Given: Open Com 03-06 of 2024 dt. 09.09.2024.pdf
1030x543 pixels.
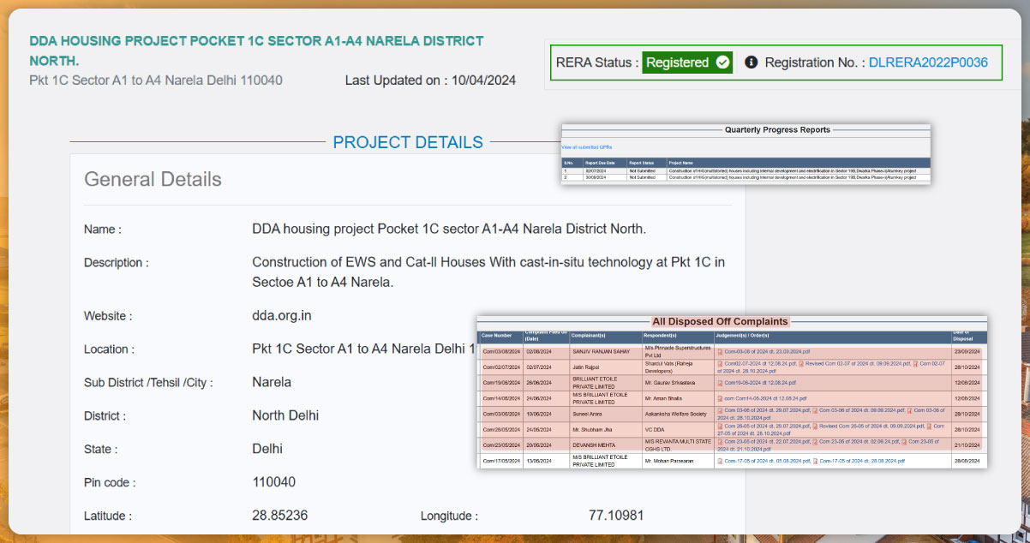Looking at the screenshot, I should tap(861, 410).
